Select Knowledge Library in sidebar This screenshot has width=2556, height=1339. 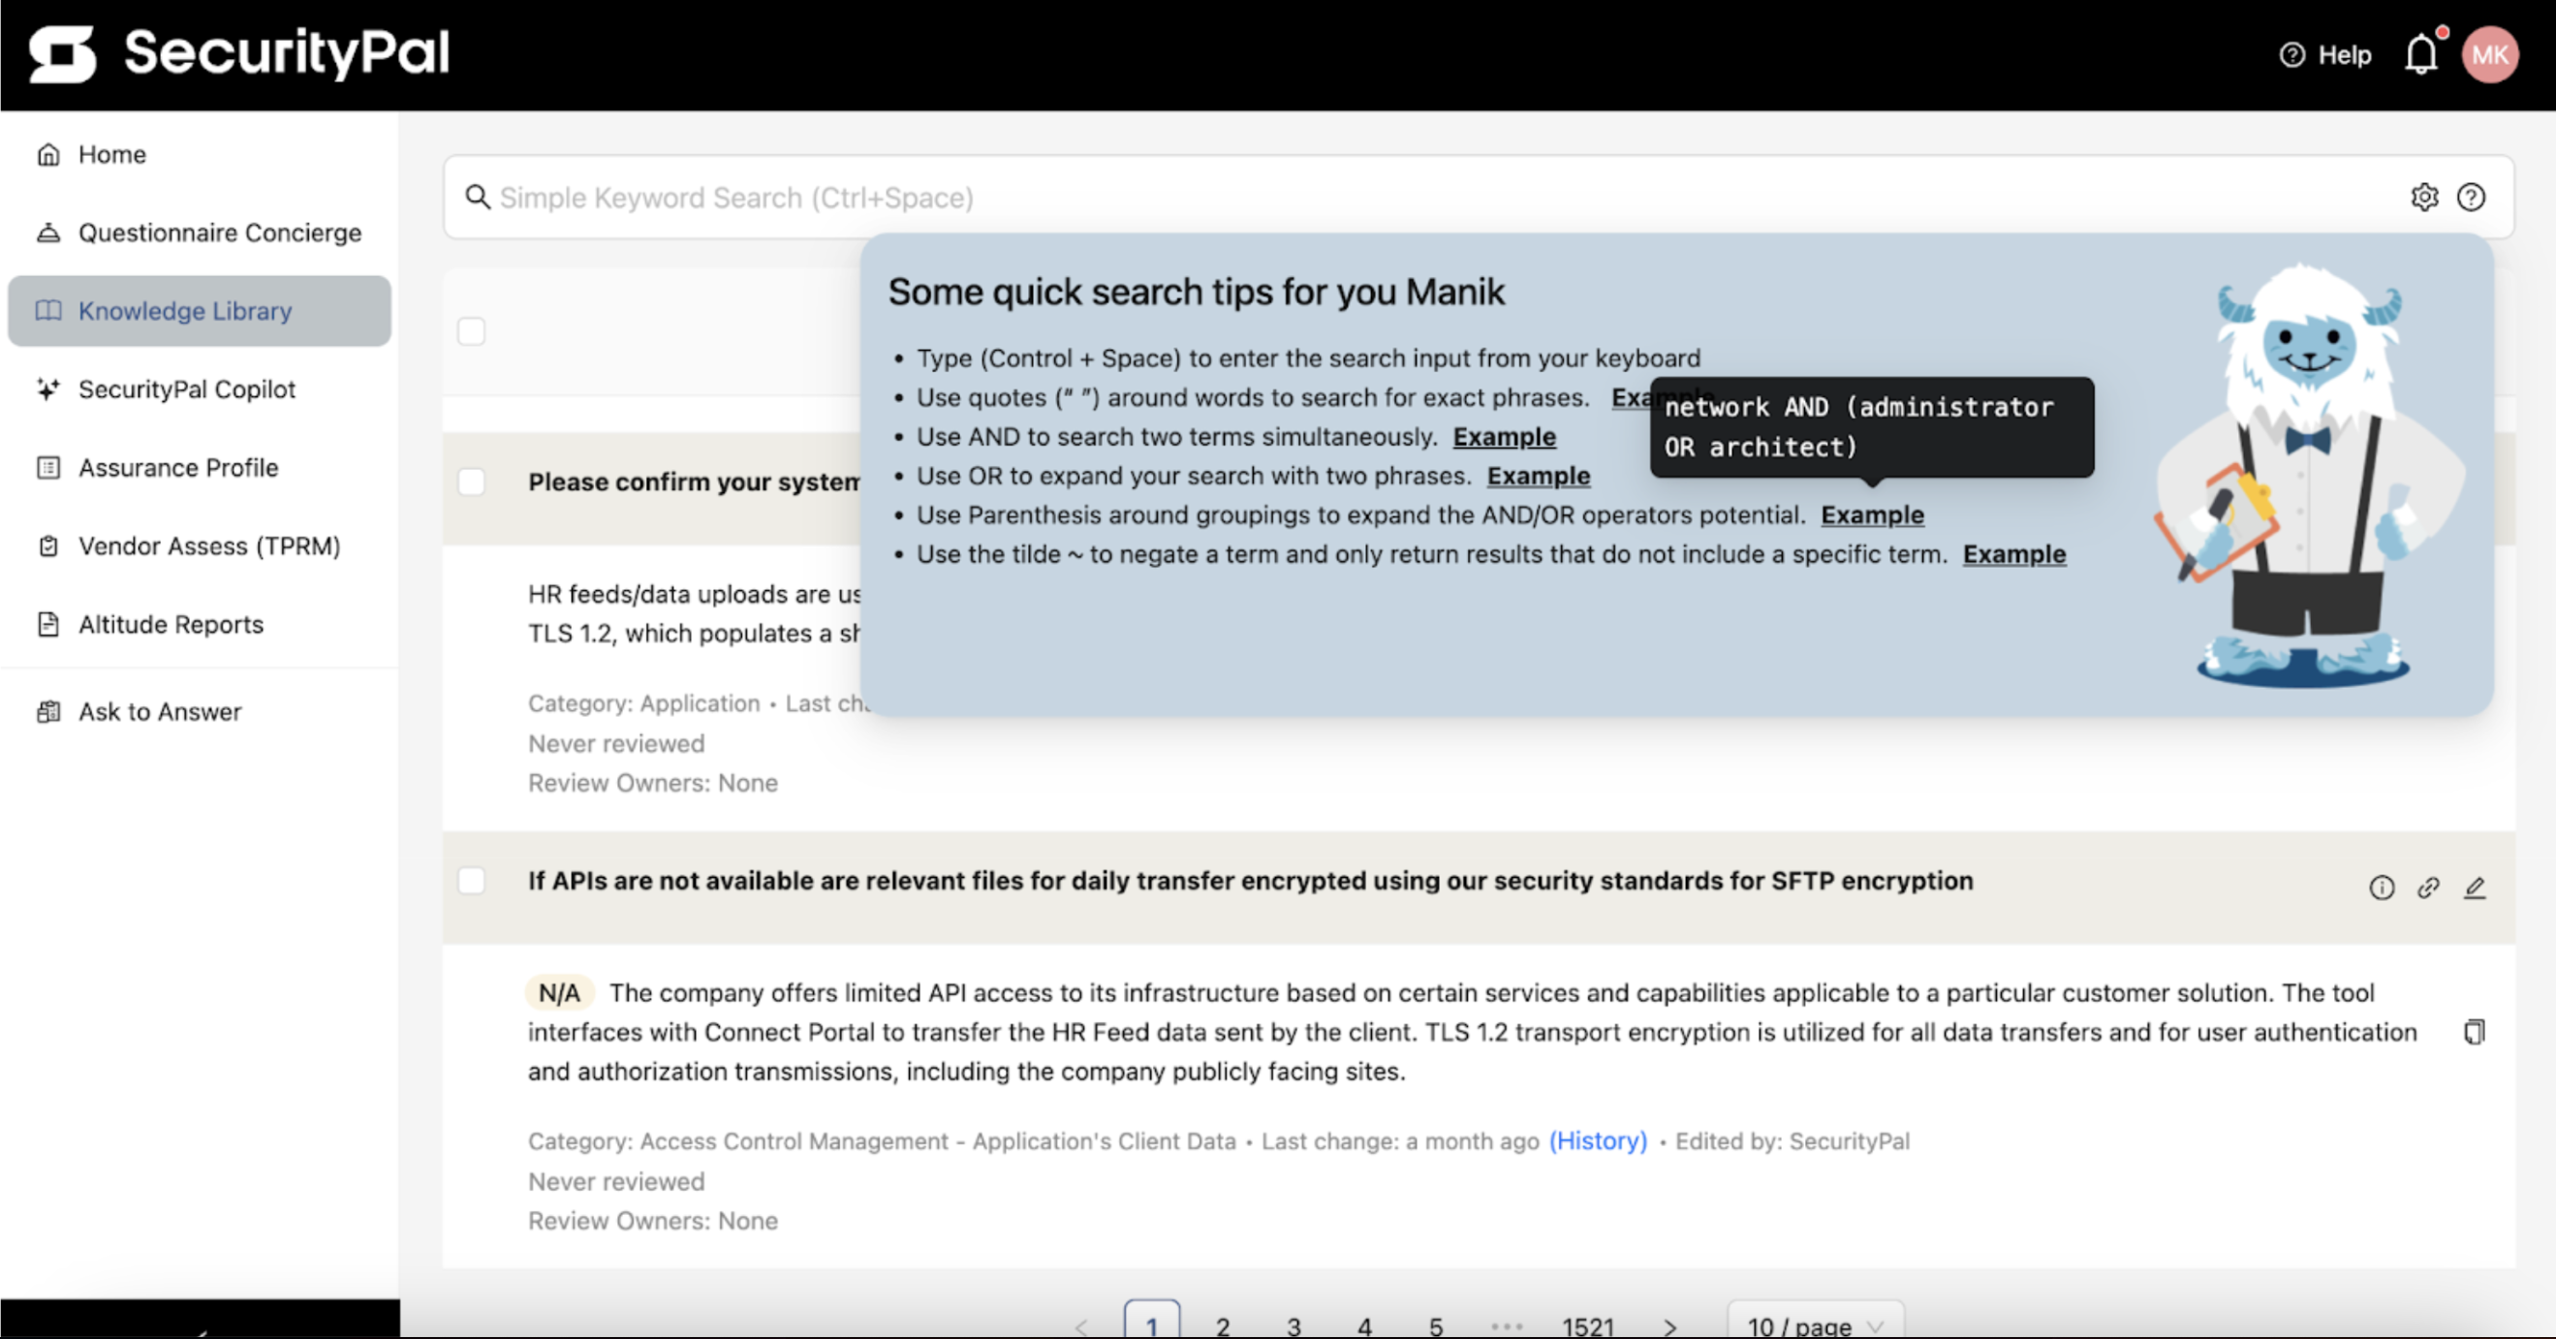199,310
